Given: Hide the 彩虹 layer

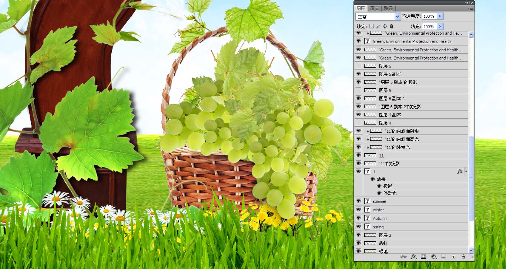Looking at the screenshot, I should [x=358, y=243].
